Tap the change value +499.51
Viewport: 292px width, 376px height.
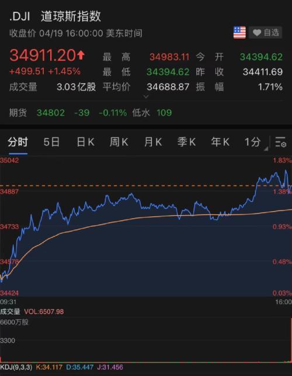pos(27,71)
